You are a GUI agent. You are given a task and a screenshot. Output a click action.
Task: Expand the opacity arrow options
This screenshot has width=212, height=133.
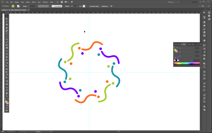[x=77, y=6]
